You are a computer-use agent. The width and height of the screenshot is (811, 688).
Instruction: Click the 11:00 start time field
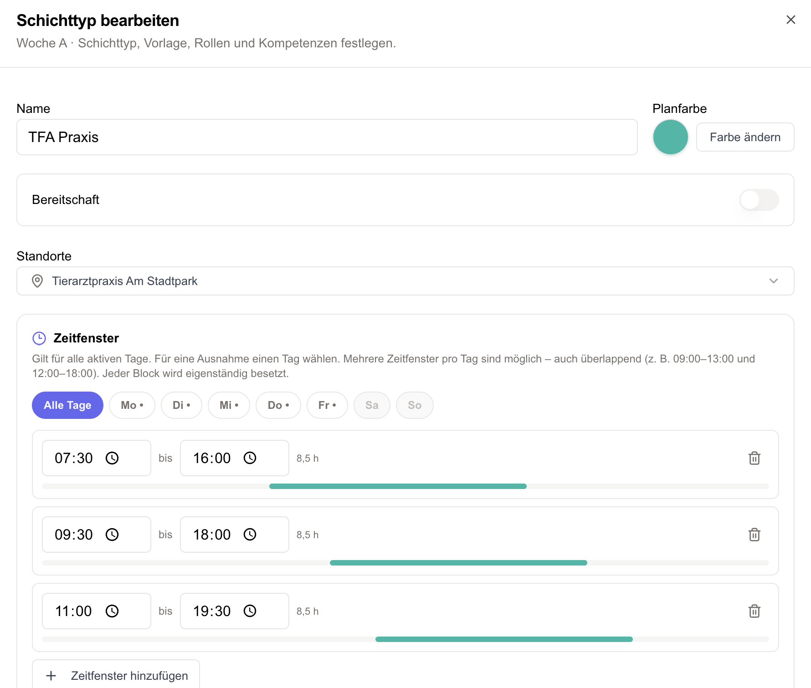[x=97, y=611]
